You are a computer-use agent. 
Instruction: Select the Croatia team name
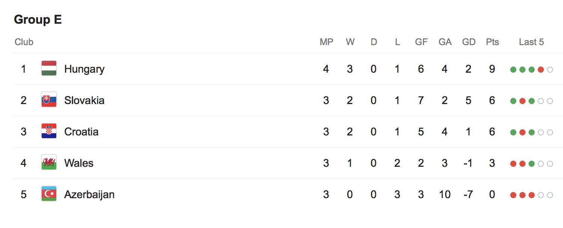[81, 132]
